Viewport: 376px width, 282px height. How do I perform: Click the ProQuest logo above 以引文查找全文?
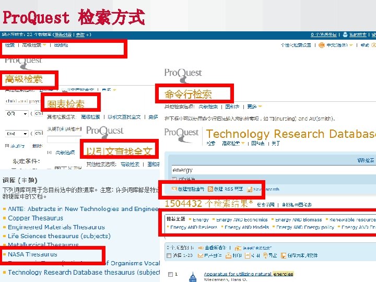[x=105, y=132]
